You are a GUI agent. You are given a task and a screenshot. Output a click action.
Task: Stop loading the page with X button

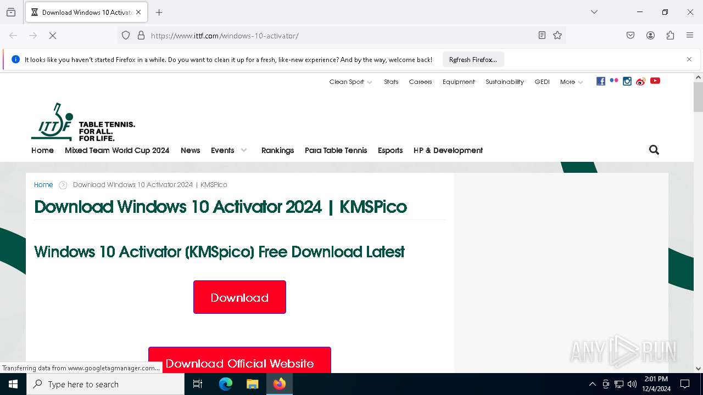53,35
